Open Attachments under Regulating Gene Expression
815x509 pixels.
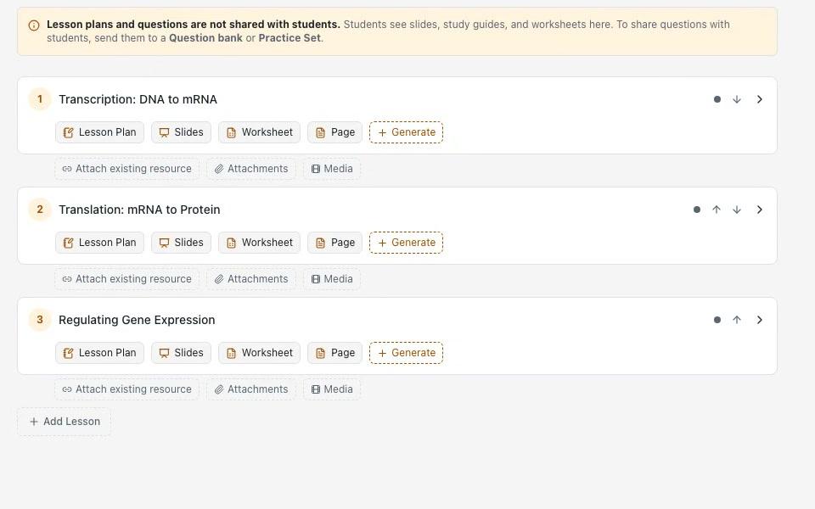pyautogui.click(x=251, y=389)
